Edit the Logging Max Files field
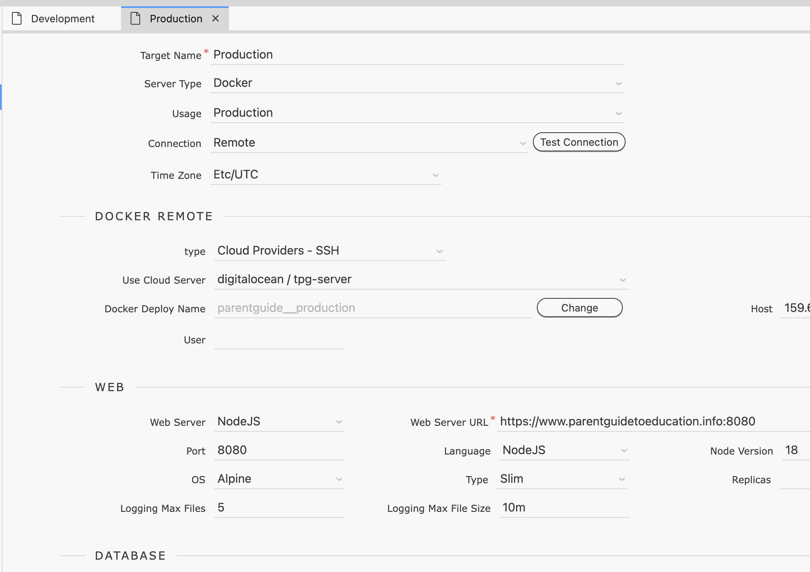810x572 pixels. click(279, 507)
